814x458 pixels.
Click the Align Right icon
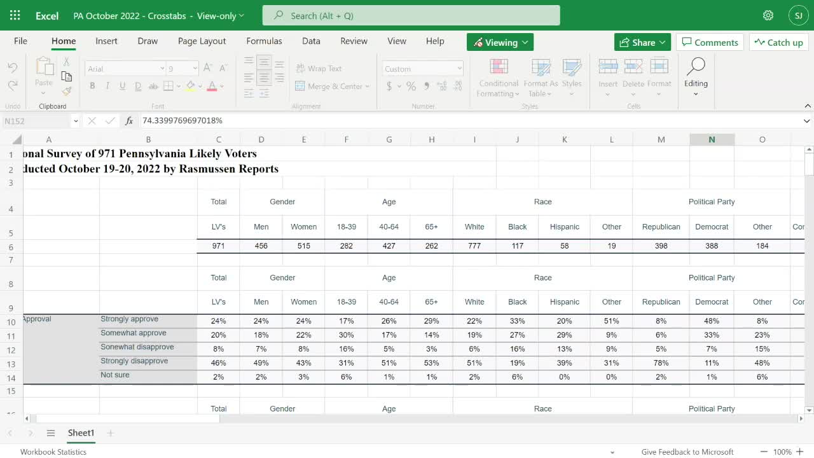pyautogui.click(x=279, y=78)
